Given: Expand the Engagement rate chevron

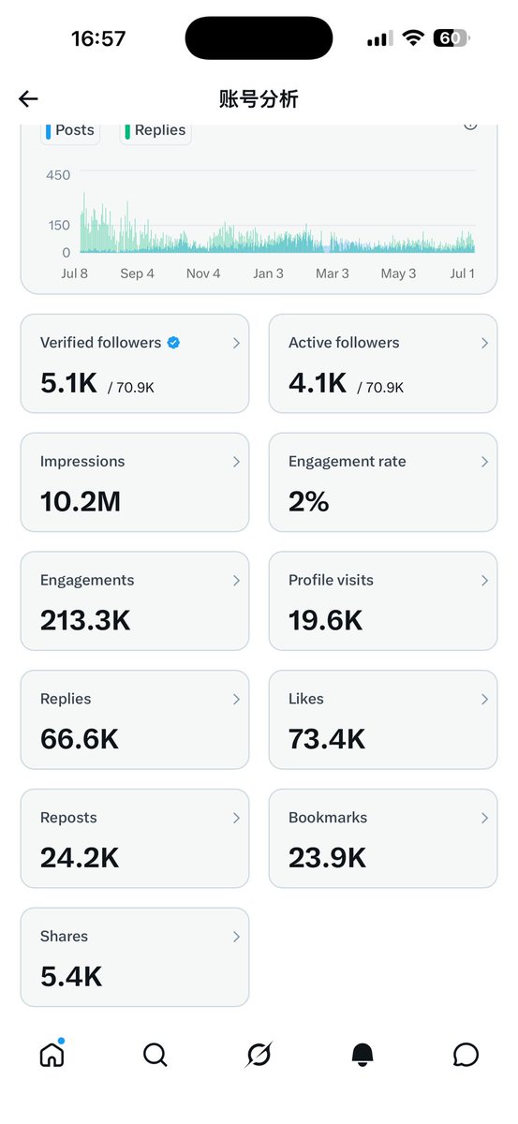Looking at the screenshot, I should [484, 462].
